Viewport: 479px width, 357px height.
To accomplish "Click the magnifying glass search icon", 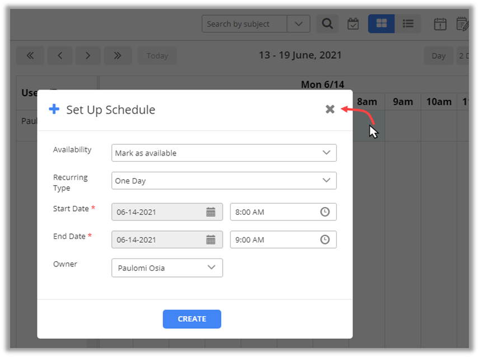I will (327, 24).
